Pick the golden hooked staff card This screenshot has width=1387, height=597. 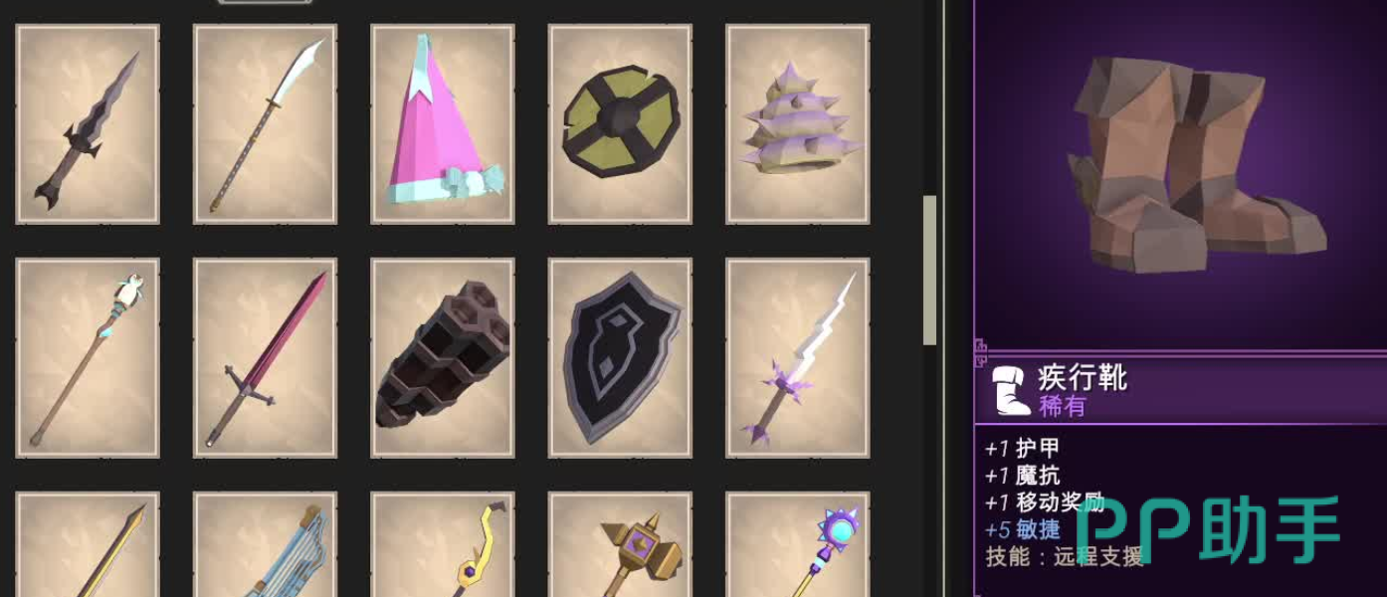(443, 545)
